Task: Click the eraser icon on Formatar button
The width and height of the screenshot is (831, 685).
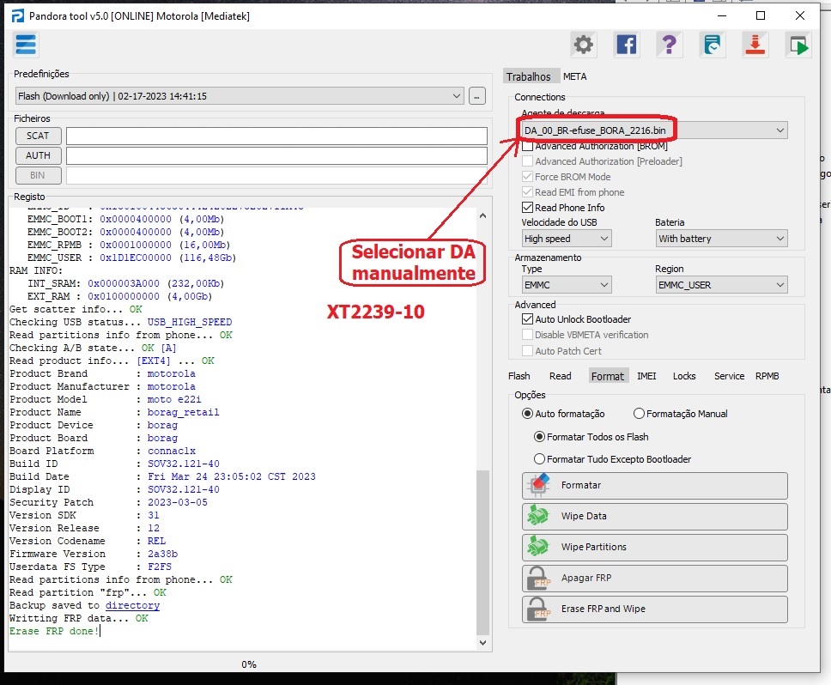Action: pos(538,485)
